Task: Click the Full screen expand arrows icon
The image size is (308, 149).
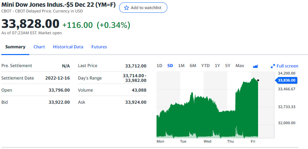Action: (273, 66)
